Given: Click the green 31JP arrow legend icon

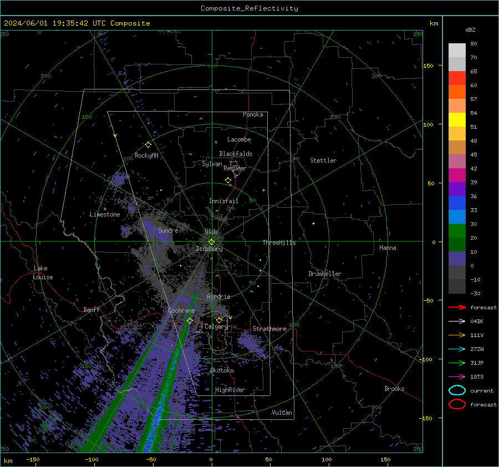Looking at the screenshot, I should coord(457,363).
